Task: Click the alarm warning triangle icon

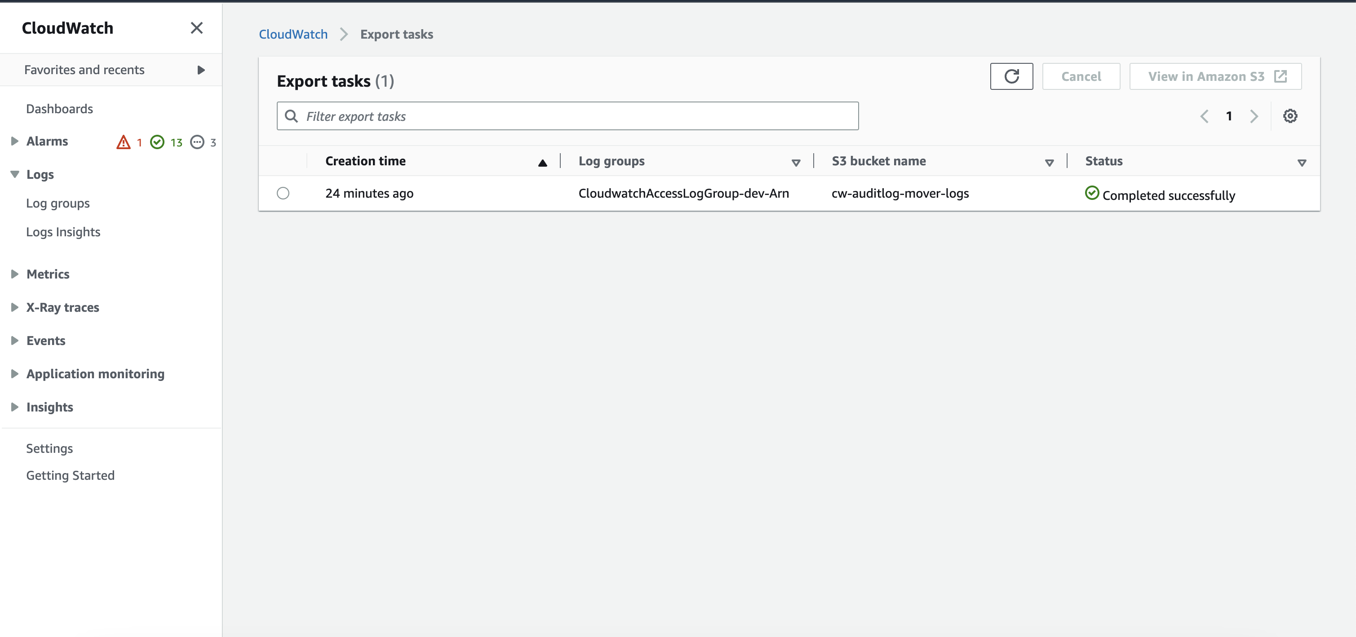Action: tap(123, 142)
